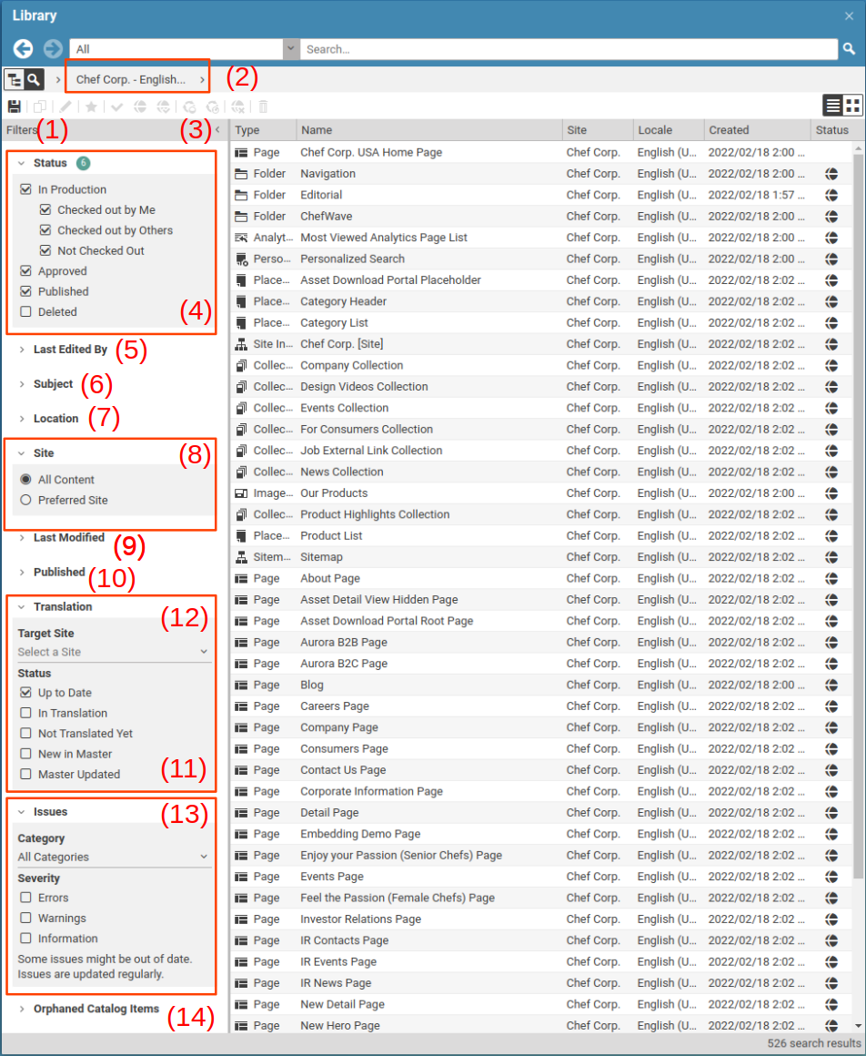Select the Preferred Site radio button
866x1056 pixels.
(x=25, y=499)
